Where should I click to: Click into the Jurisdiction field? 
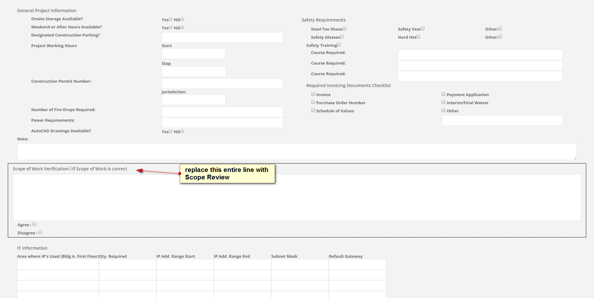(x=194, y=100)
